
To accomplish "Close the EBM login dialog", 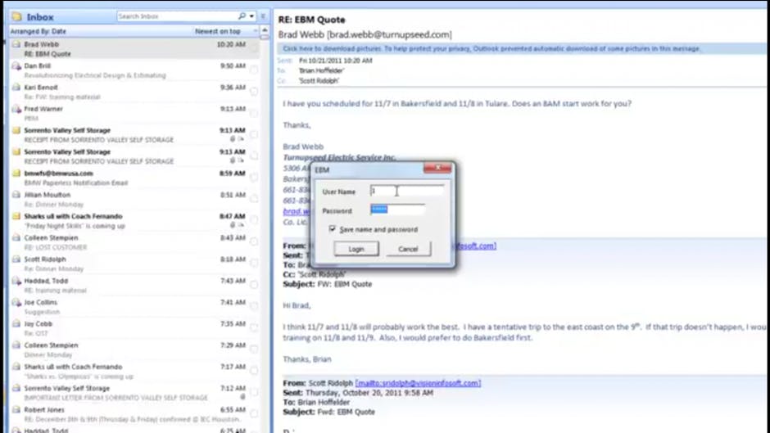I will [x=437, y=169].
